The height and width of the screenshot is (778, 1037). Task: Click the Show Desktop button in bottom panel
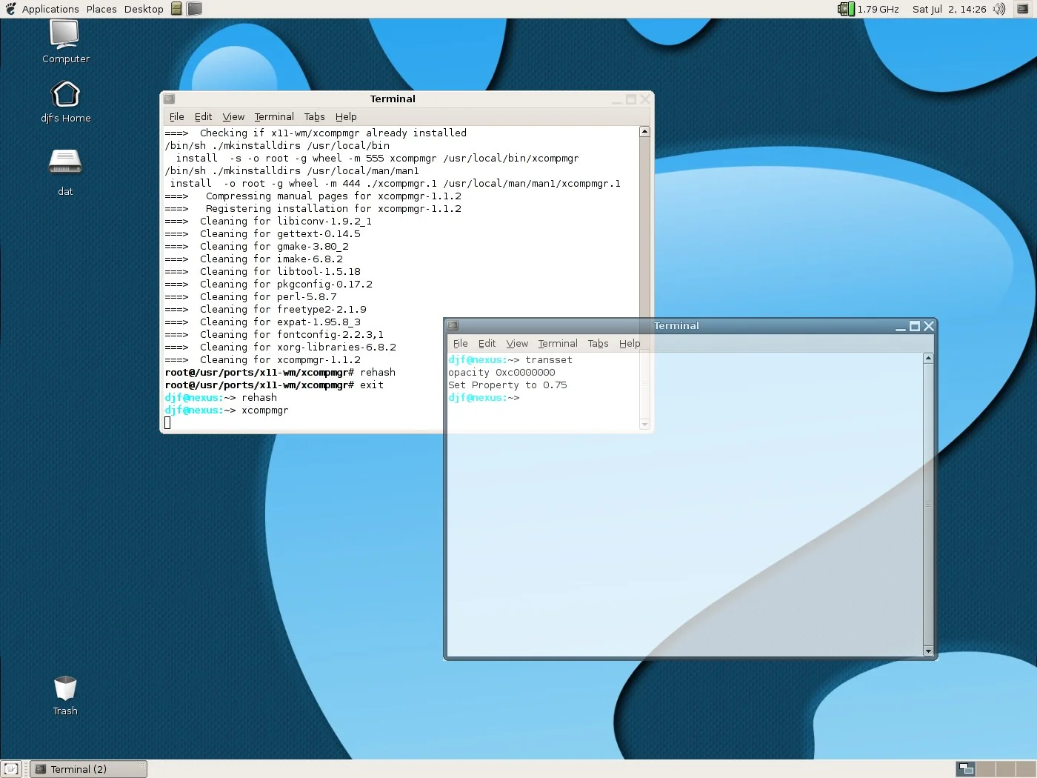pos(11,769)
